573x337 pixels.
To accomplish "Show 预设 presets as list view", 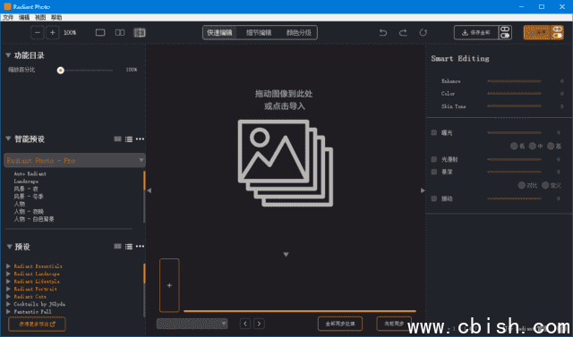I will click(129, 247).
